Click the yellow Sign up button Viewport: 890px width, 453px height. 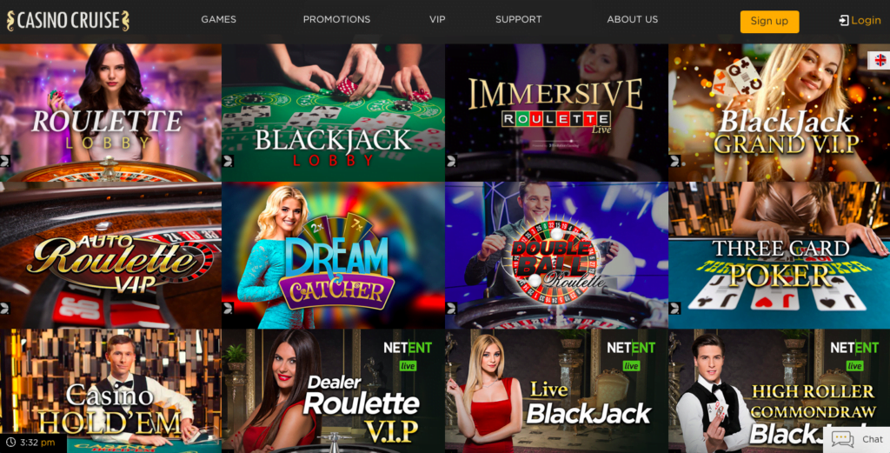(769, 22)
